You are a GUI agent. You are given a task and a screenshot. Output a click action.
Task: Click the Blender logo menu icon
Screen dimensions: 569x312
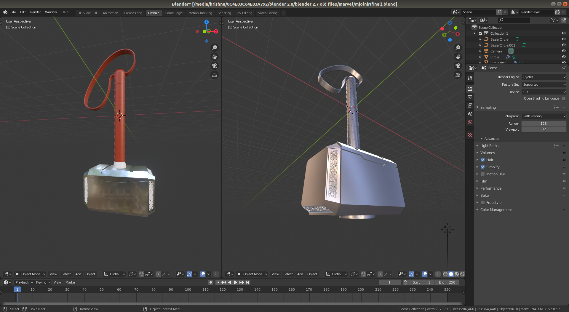[x=5, y=12]
